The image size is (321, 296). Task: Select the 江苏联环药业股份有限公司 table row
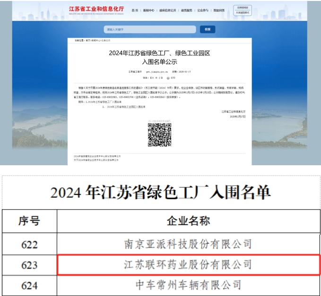coord(188,264)
